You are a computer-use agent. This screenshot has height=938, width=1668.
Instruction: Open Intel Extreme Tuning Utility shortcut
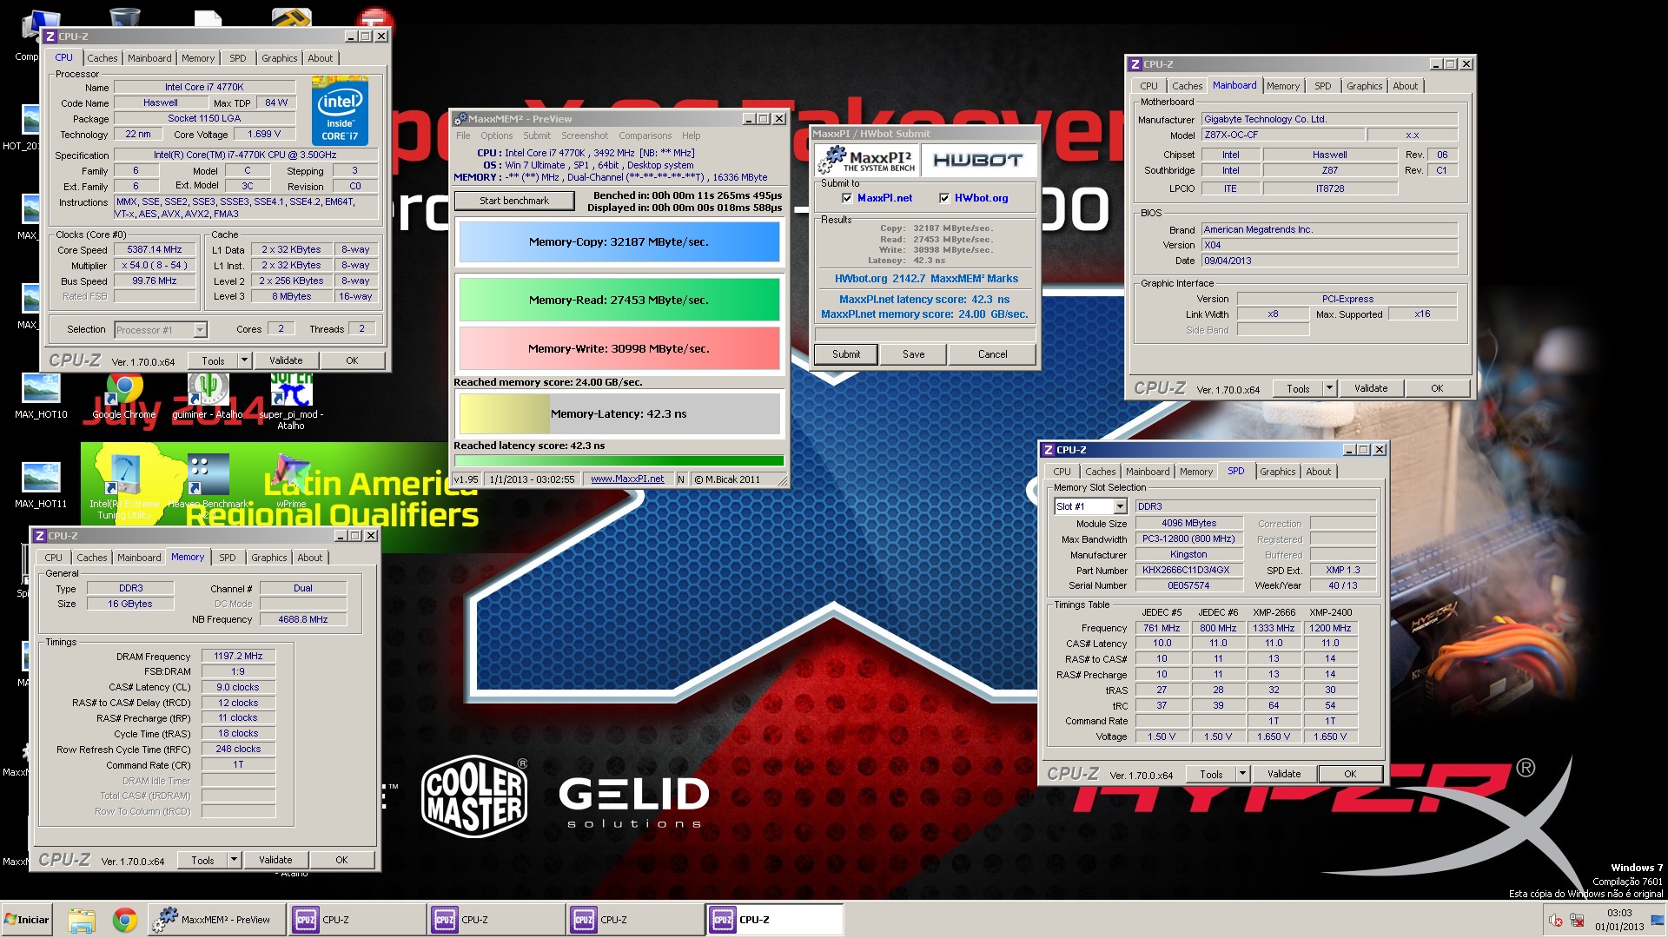point(124,486)
